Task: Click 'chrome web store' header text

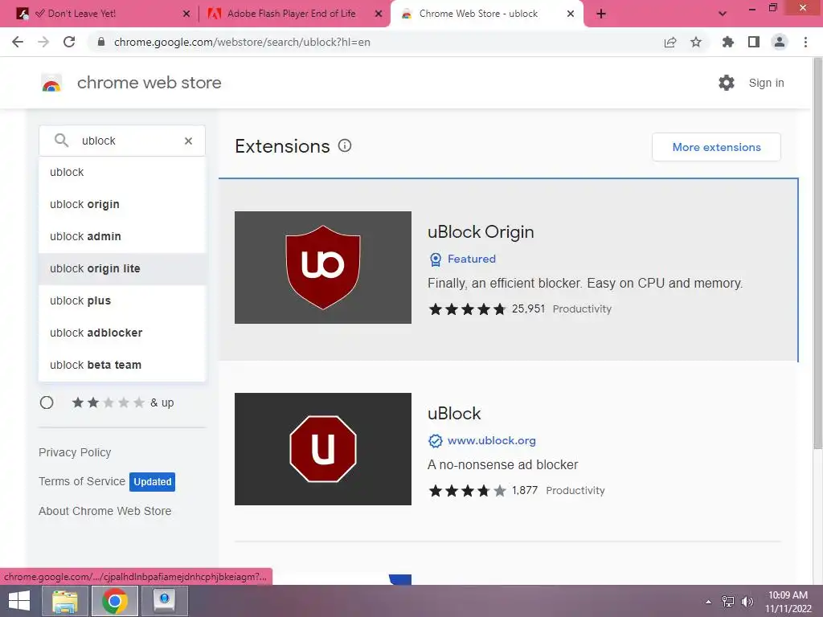Action: pos(149,83)
